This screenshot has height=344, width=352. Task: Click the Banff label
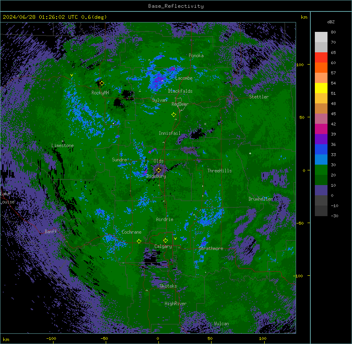pyautogui.click(x=51, y=232)
